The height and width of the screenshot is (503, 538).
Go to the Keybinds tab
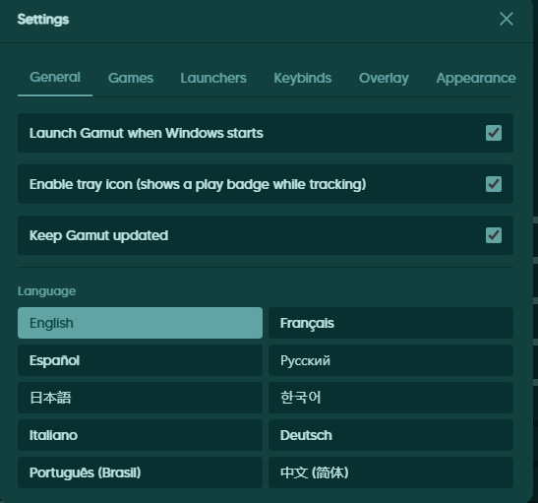pos(303,78)
